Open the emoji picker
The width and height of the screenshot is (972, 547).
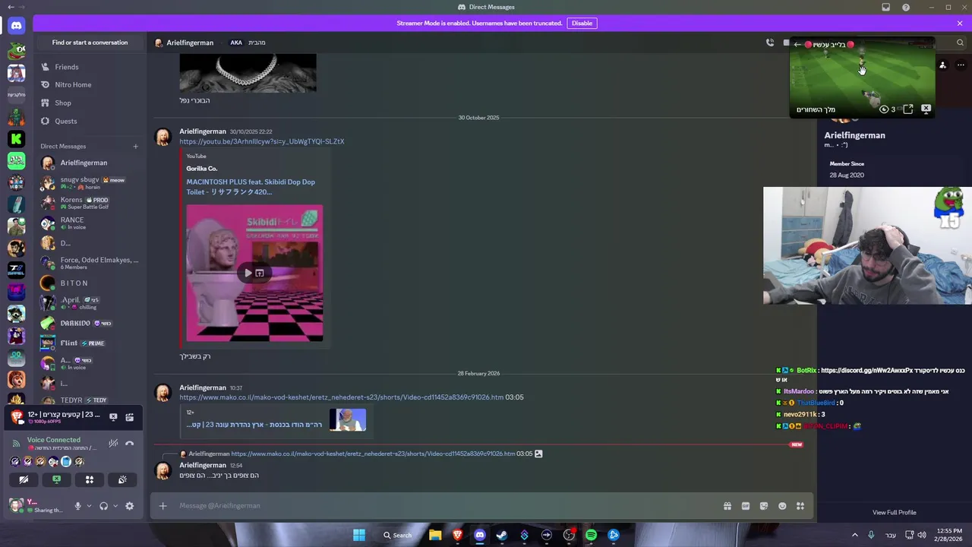(x=782, y=506)
